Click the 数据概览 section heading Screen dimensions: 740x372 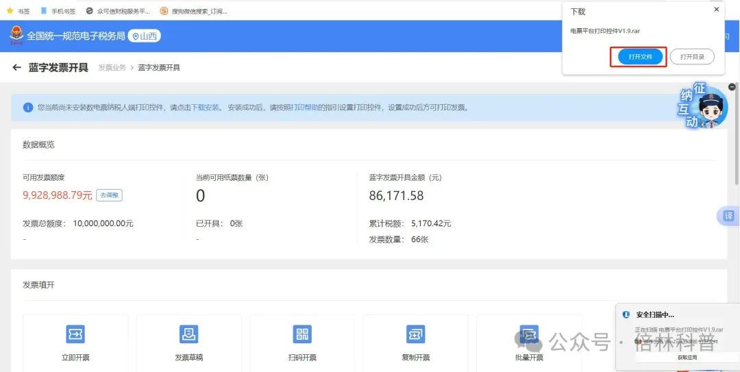point(38,145)
